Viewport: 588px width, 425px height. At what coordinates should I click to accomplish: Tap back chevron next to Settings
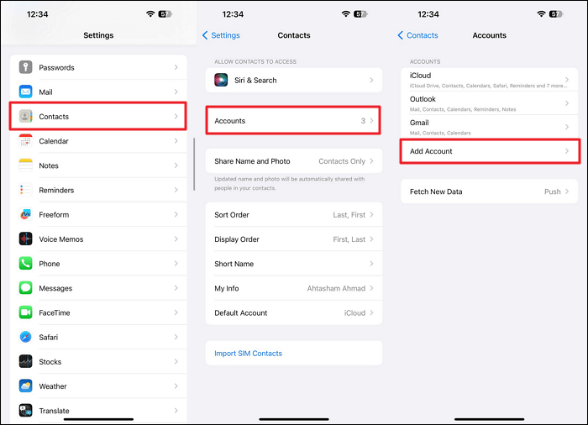(x=205, y=35)
